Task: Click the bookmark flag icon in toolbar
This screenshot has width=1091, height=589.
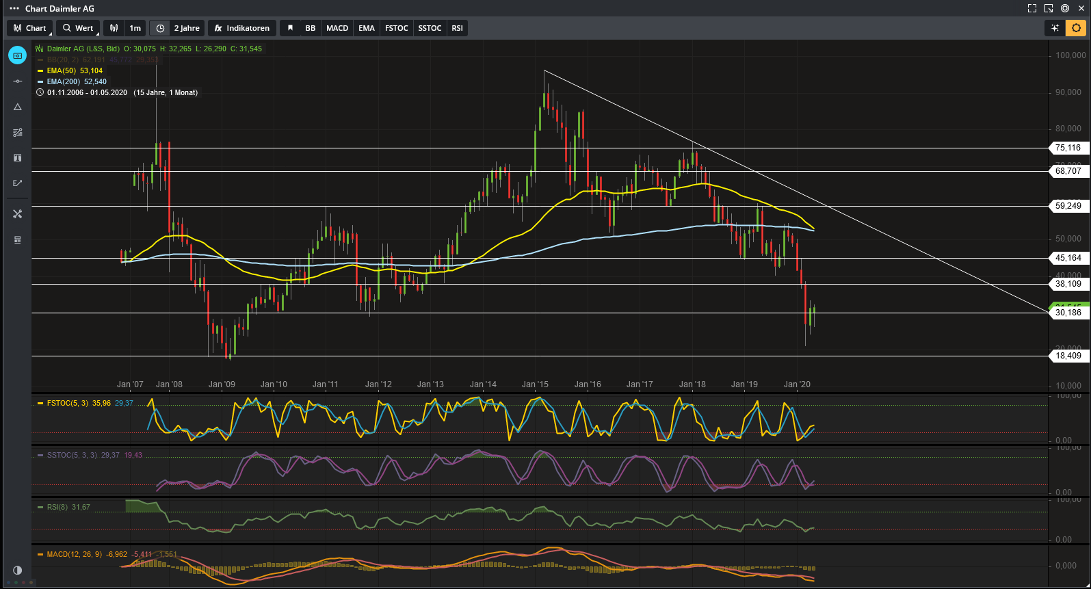Action: (x=290, y=28)
